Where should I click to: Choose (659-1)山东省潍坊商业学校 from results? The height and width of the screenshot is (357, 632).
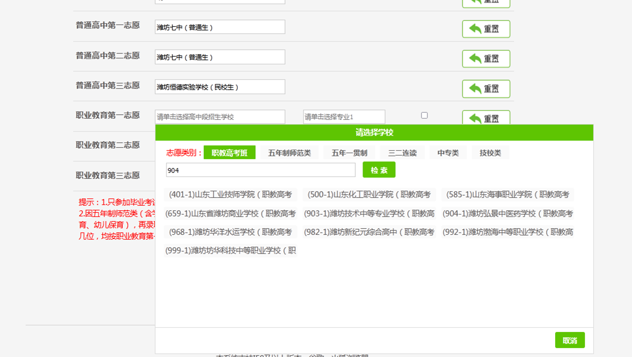click(x=231, y=213)
